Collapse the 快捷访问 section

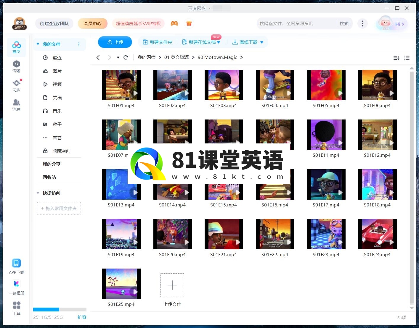[x=38, y=193]
